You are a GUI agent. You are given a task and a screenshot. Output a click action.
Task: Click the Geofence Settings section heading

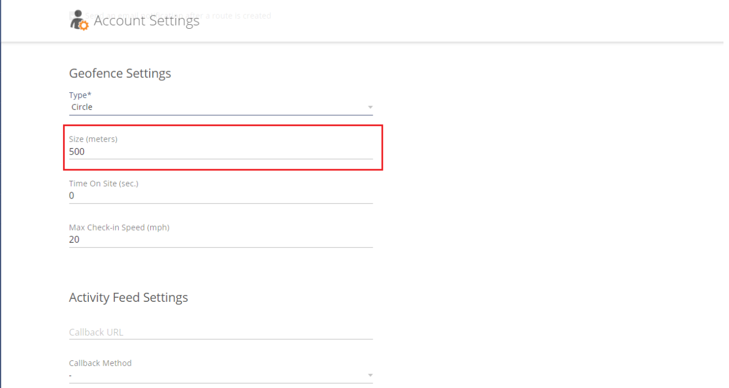click(120, 74)
